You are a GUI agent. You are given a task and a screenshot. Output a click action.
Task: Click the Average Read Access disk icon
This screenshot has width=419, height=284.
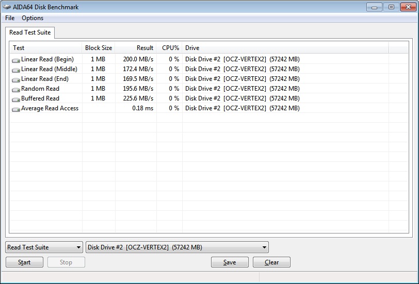tap(16, 109)
